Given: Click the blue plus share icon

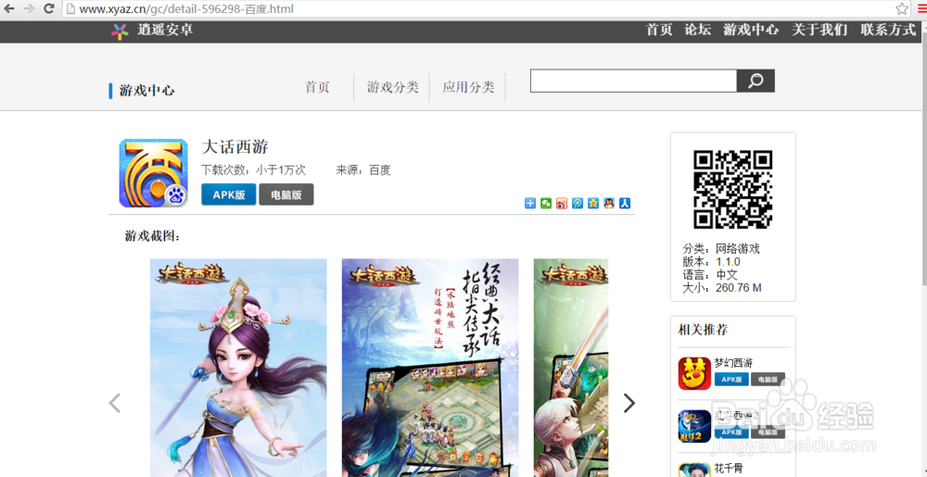Looking at the screenshot, I should coord(529,203).
